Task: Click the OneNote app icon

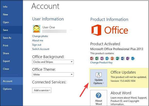Action: point(102,58)
